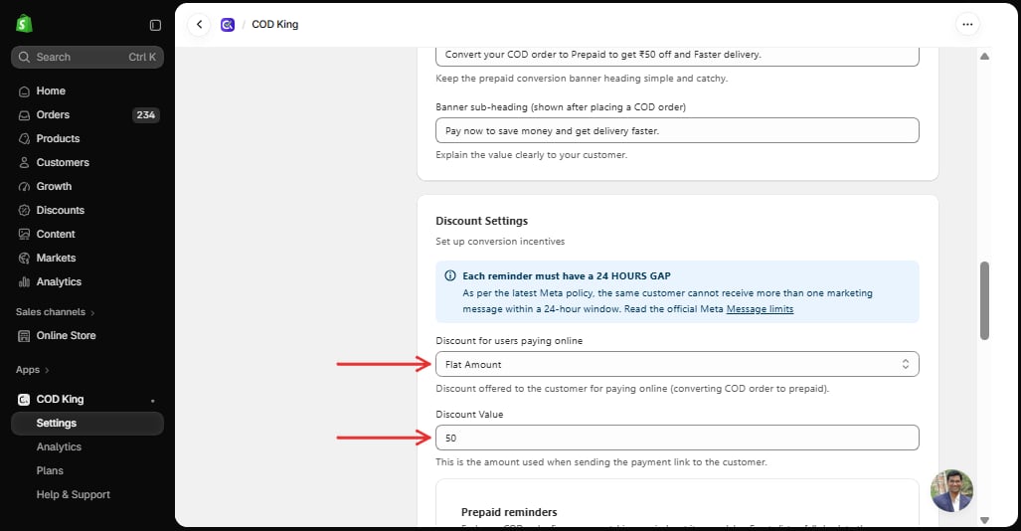Open Discount for users paying online dropdown
The width and height of the screenshot is (1021, 531).
click(677, 364)
